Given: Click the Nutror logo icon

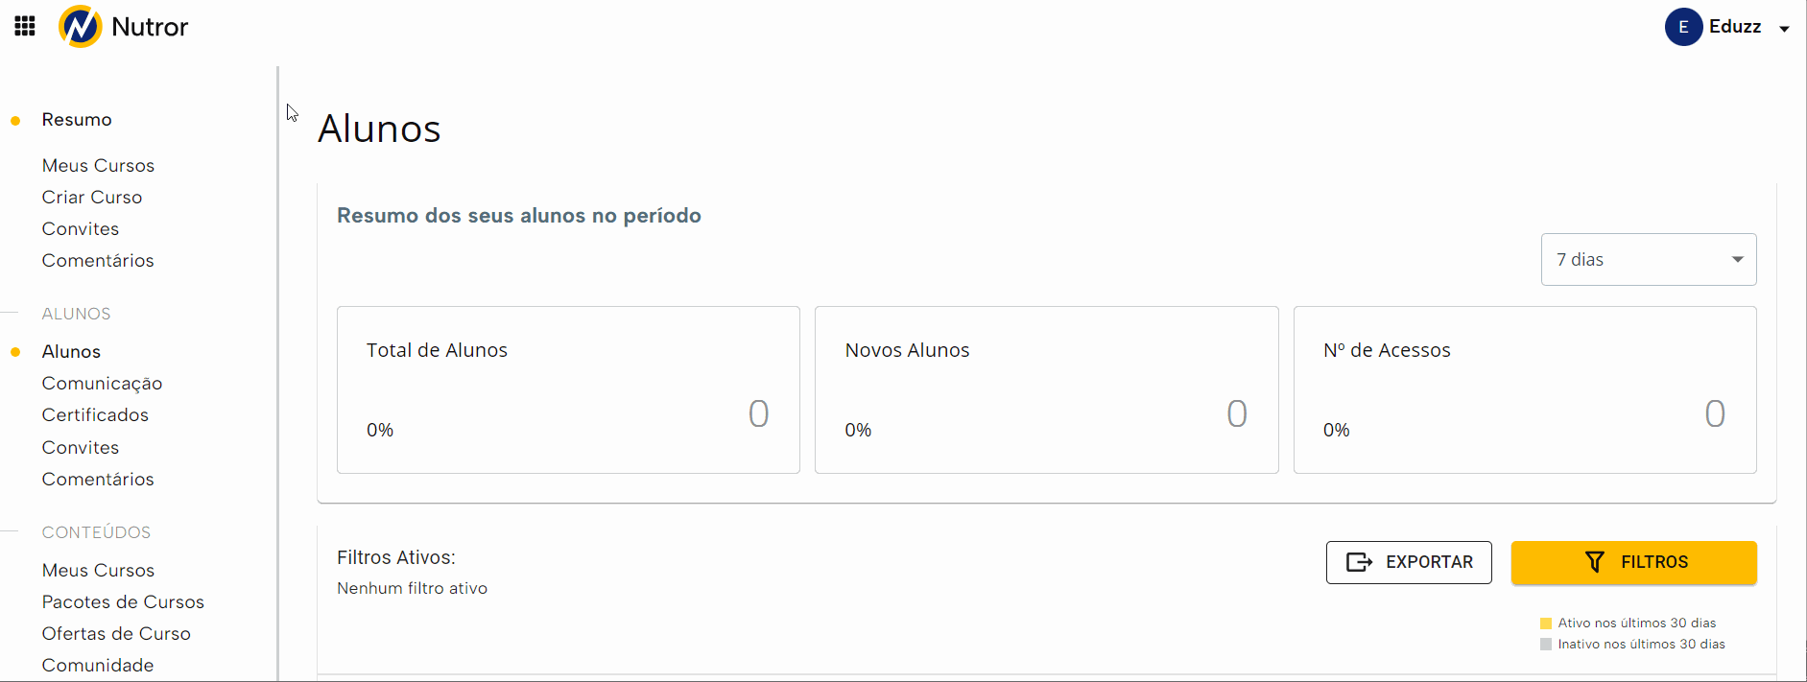Looking at the screenshot, I should pyautogui.click(x=81, y=26).
